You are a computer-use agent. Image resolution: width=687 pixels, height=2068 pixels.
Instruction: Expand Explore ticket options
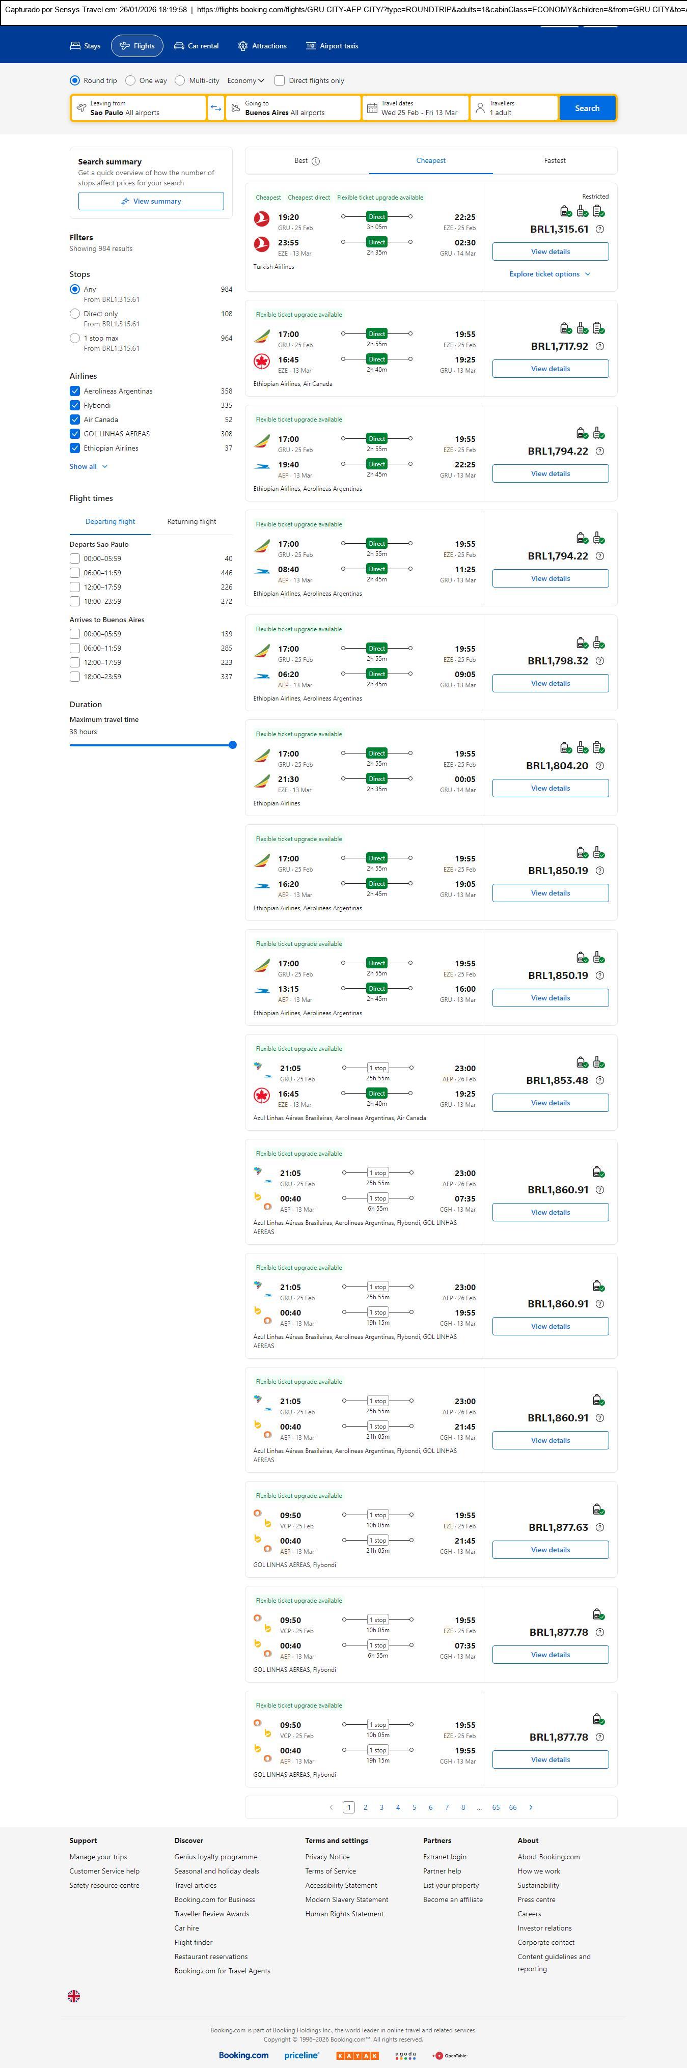tap(549, 274)
